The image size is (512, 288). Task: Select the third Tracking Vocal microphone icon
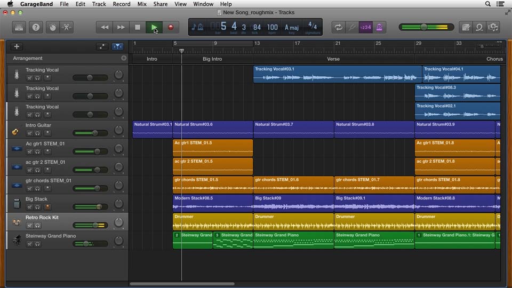pyautogui.click(x=17, y=111)
